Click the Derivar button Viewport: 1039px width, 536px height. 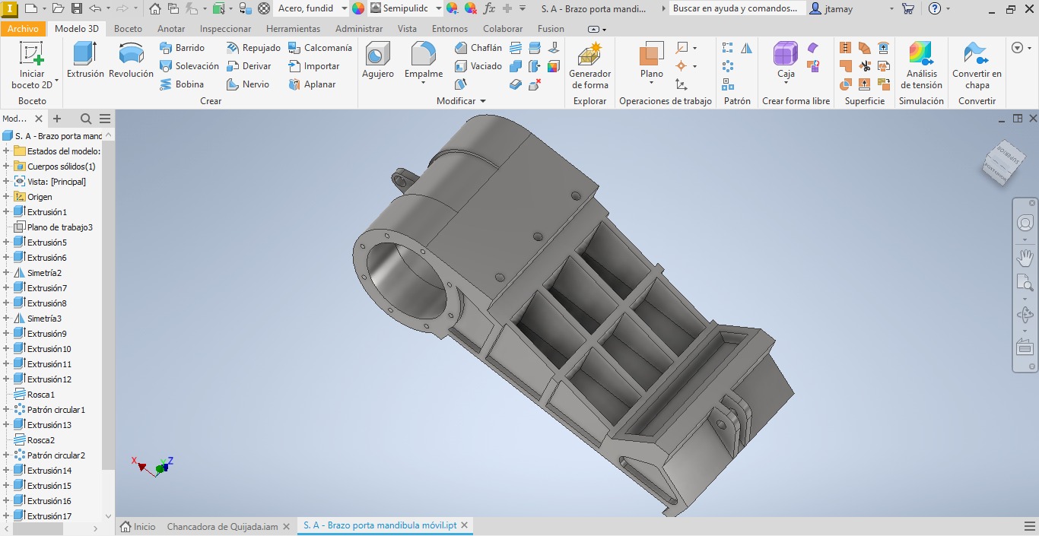(x=249, y=66)
